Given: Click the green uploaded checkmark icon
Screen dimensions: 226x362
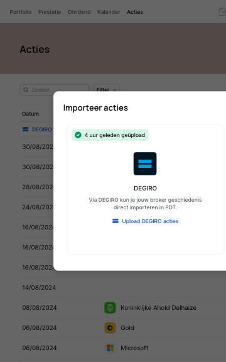Looking at the screenshot, I should (78, 135).
